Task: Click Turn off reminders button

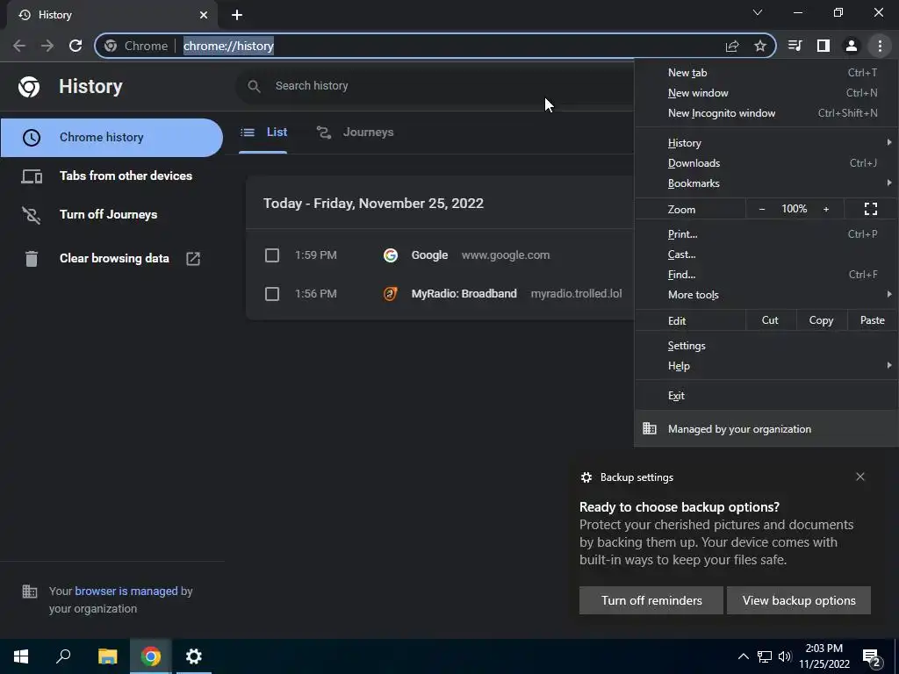Action: (x=651, y=600)
